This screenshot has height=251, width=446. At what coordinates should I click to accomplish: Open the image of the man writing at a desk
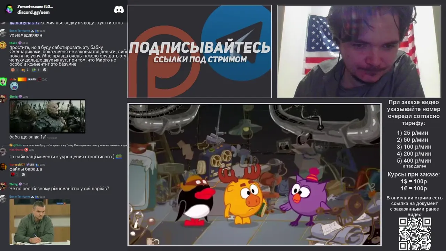click(x=40, y=222)
